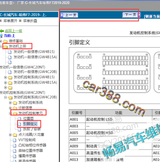Open the 引脚定义 document
Image resolution: width=160 pixels, height=162 pixels.
point(30,124)
